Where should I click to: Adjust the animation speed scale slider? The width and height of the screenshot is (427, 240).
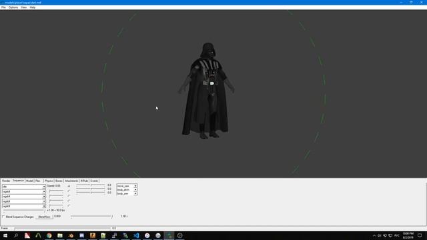coord(24,211)
